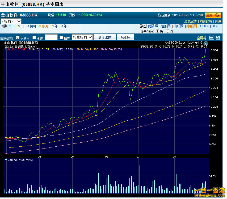Click the 基本圖表 page heading
The width and height of the screenshot is (227, 199).
55,4
